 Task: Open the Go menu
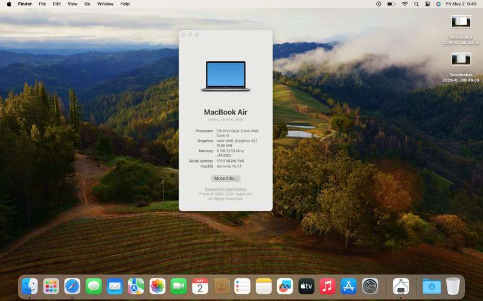87,4
